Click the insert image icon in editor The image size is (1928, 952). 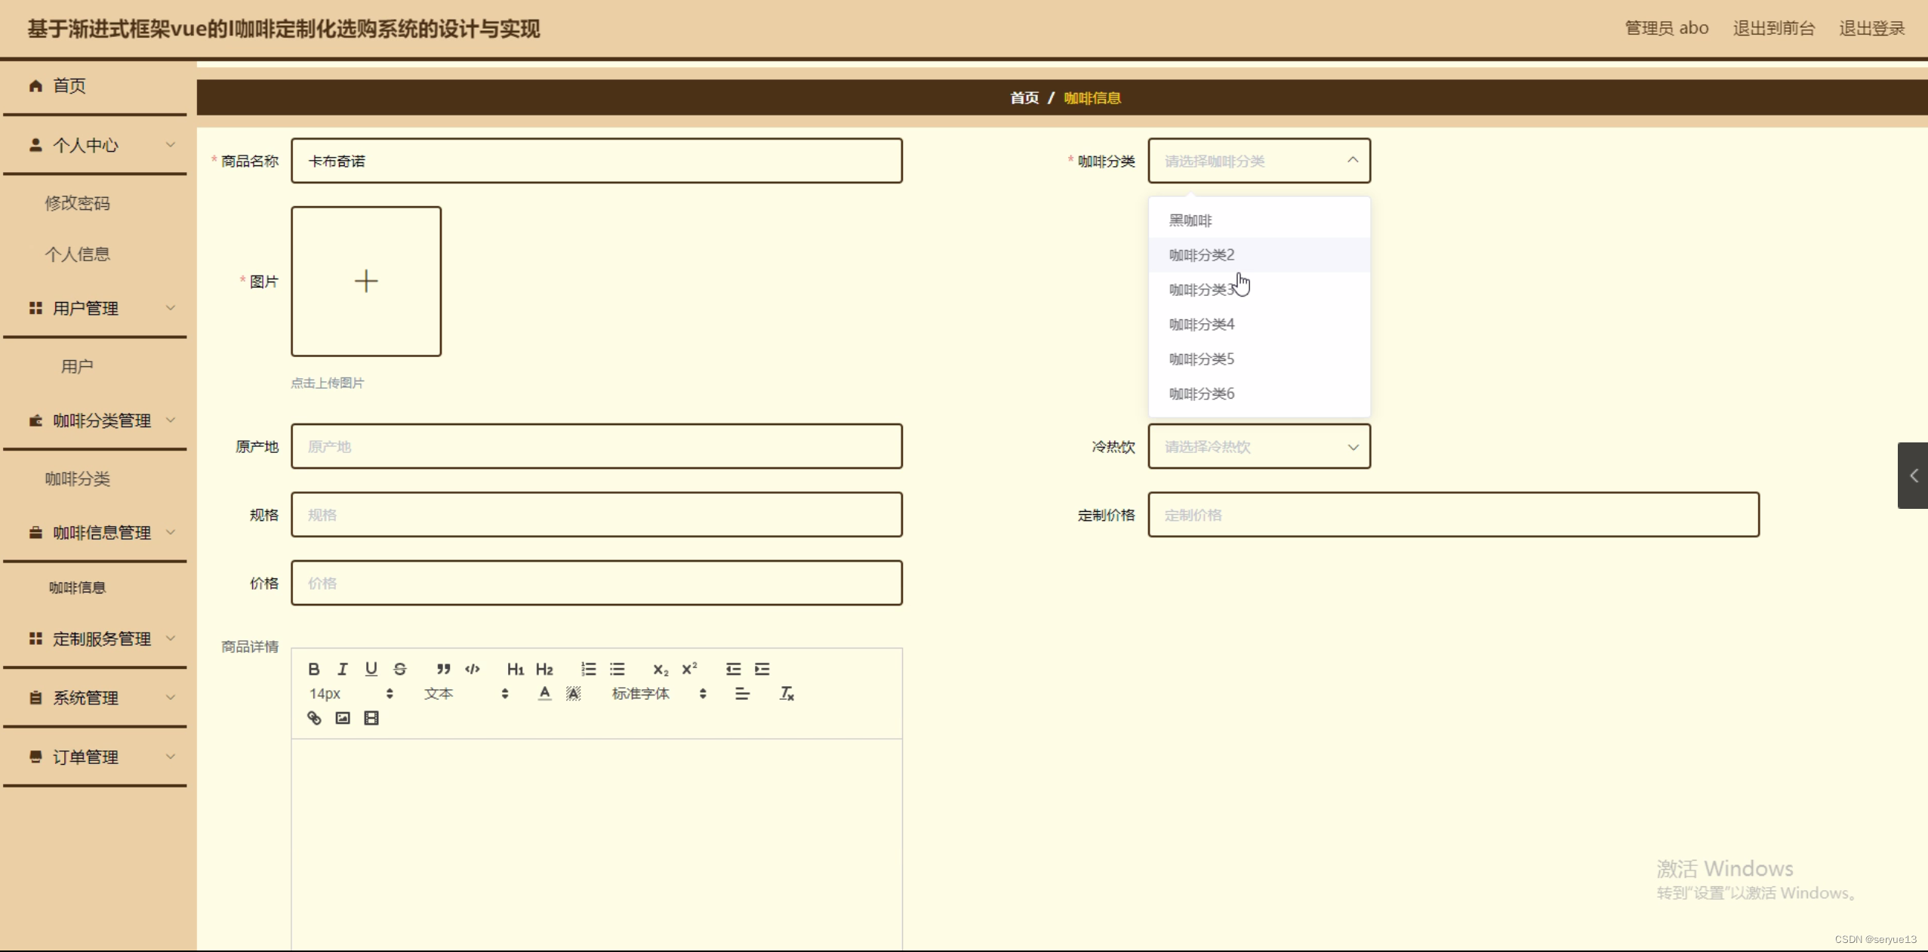[343, 718]
